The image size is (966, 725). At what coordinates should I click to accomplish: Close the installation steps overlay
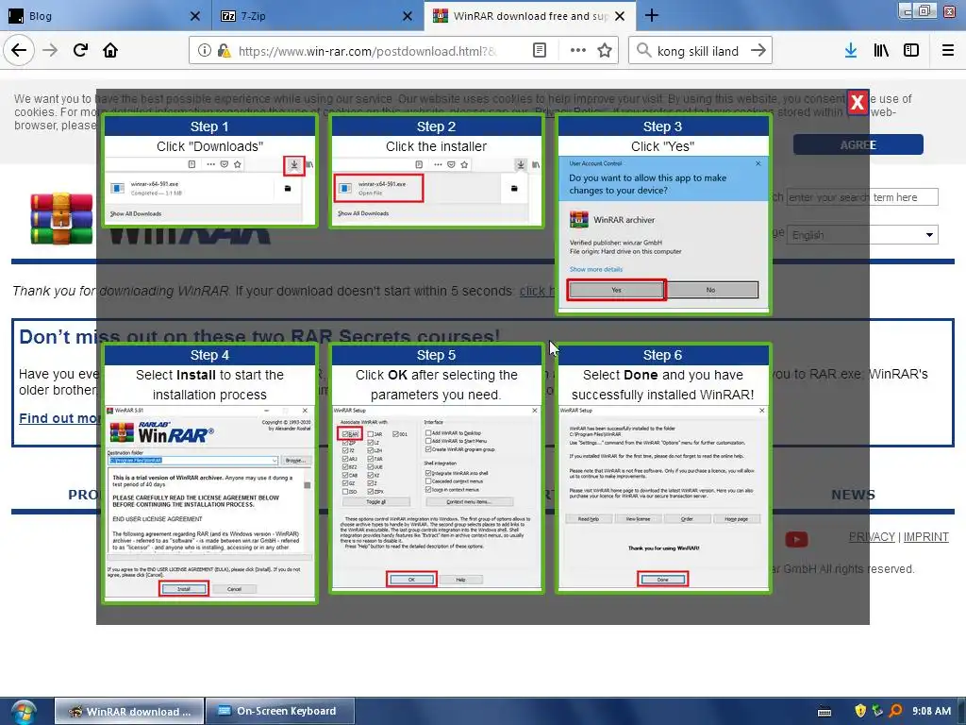(x=857, y=102)
